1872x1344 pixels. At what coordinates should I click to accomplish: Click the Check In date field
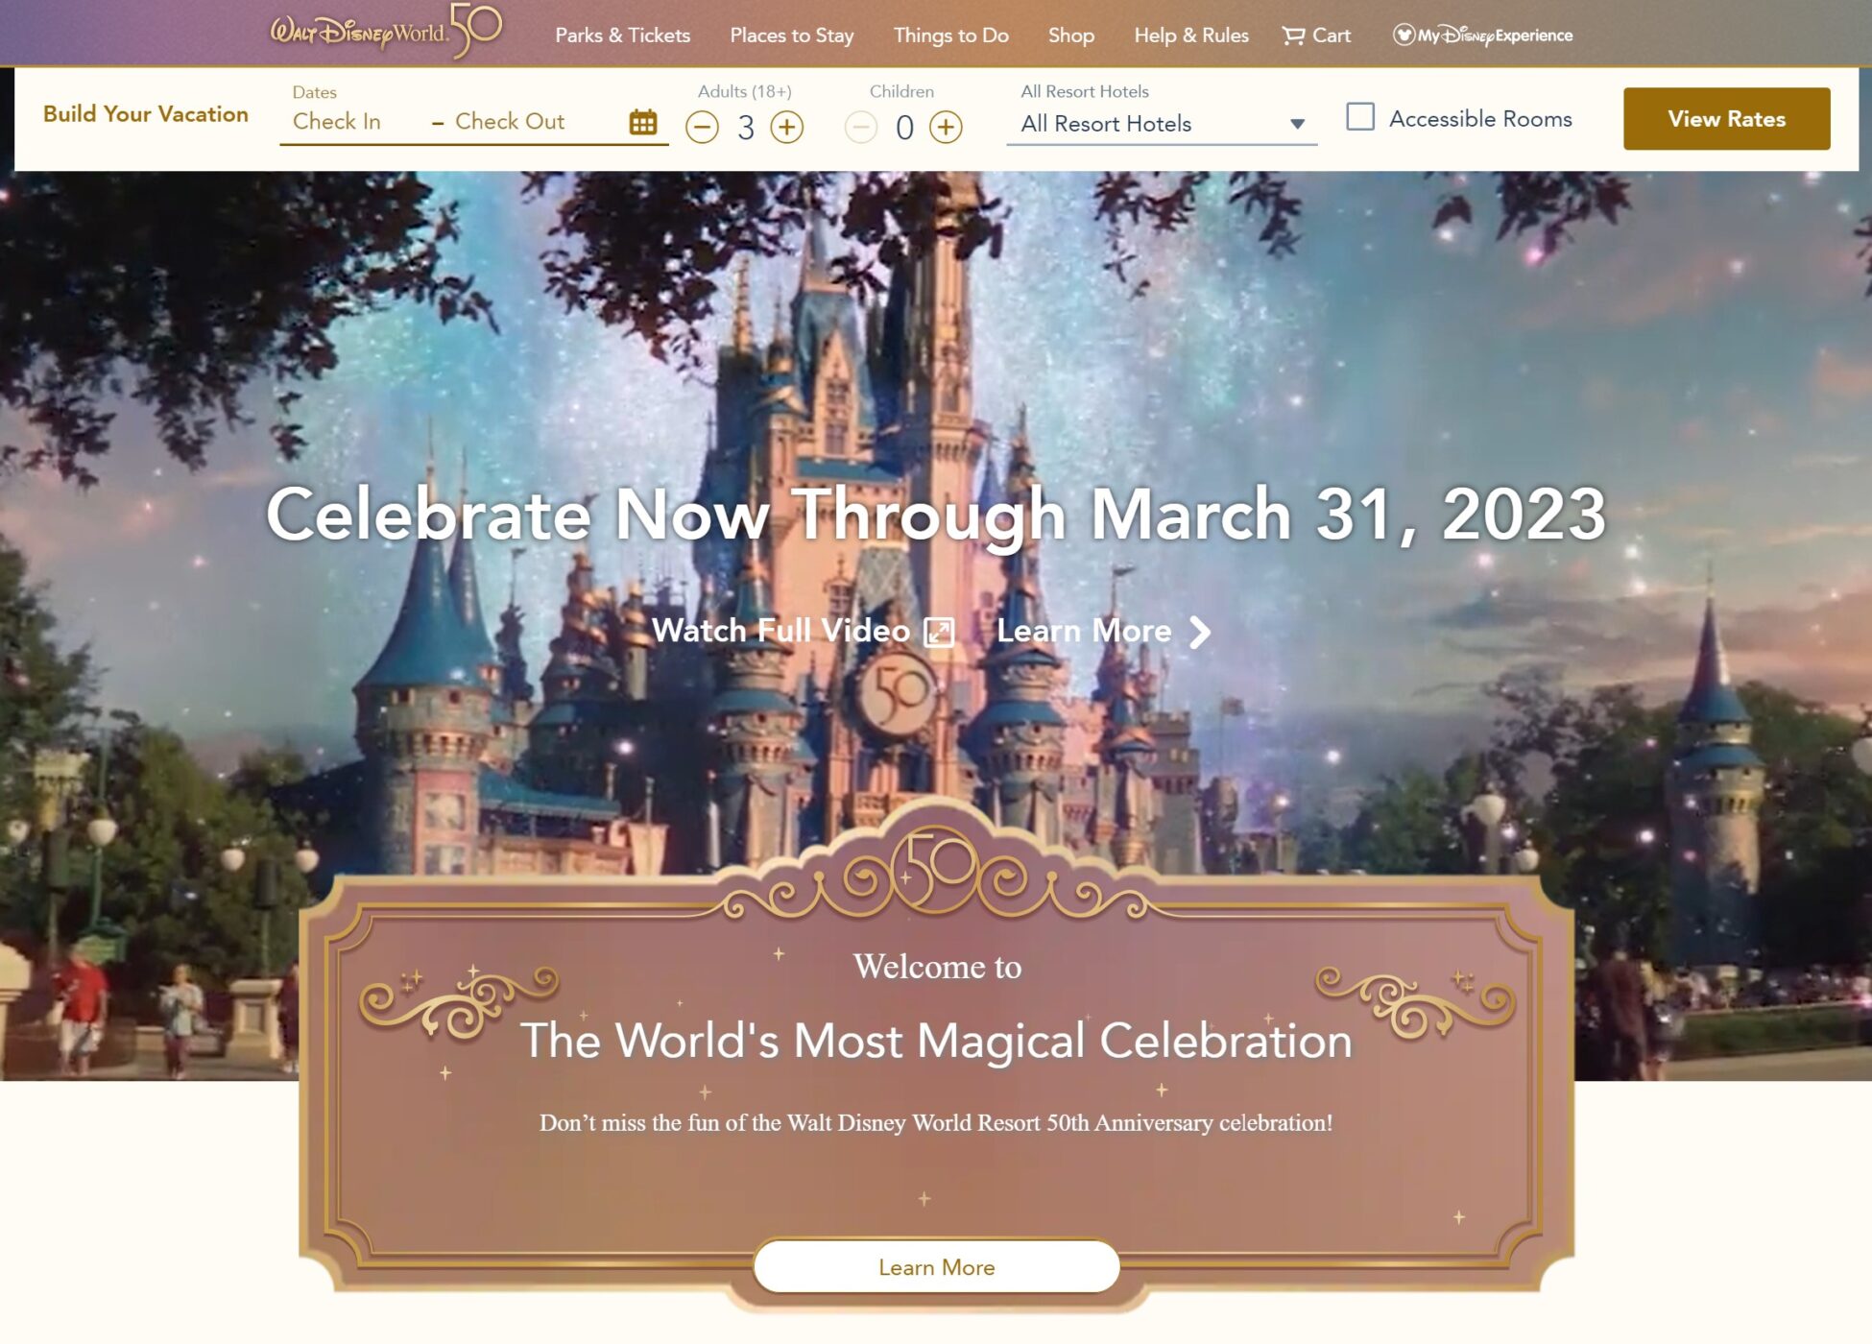pyautogui.click(x=337, y=121)
